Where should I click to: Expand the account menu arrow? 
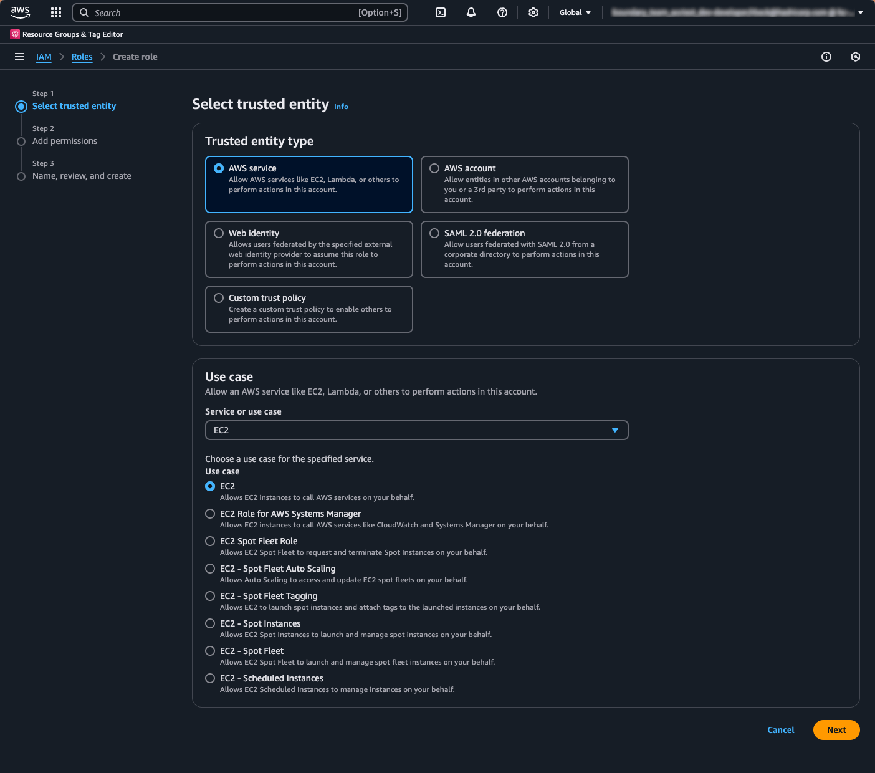click(x=861, y=12)
